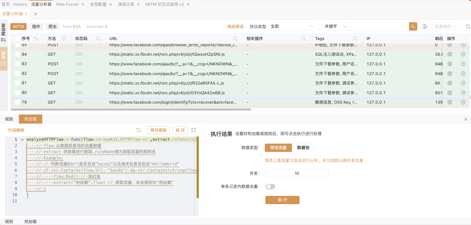Click search icon beside keyword input
The height and width of the screenshot is (225, 471).
click(413, 27)
